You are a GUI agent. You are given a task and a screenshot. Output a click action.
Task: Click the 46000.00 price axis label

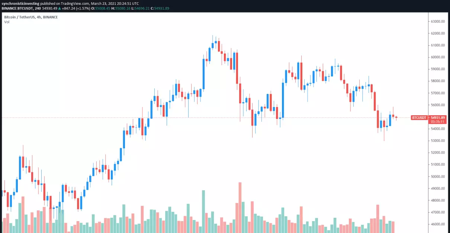pyautogui.click(x=438, y=224)
